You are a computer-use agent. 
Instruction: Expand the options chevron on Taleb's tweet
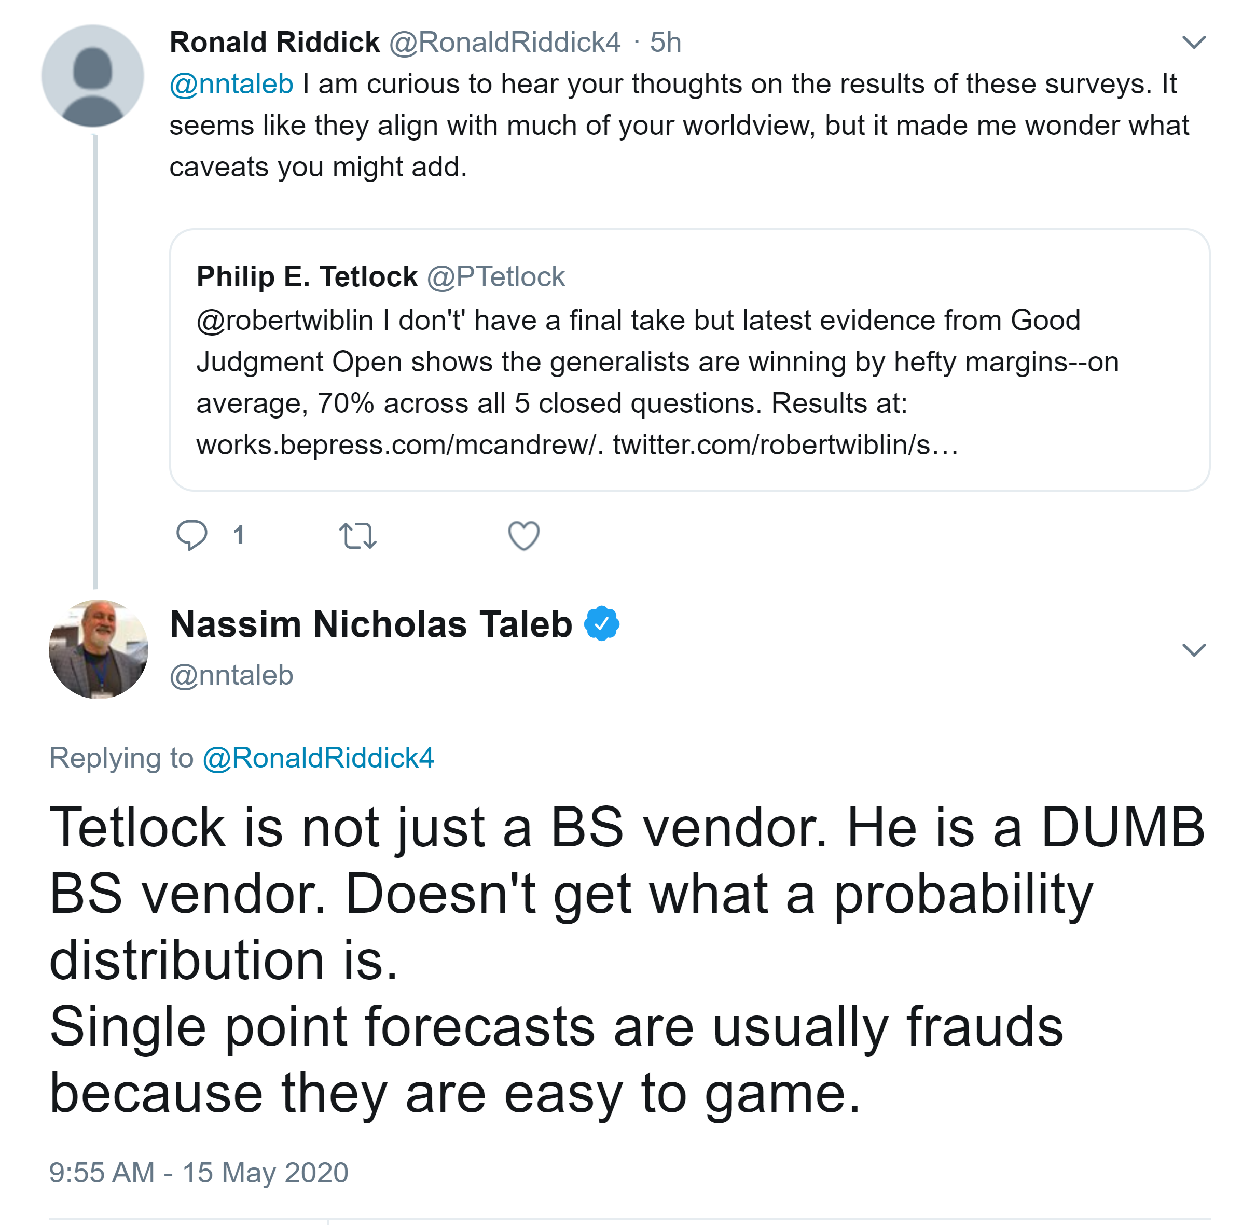[x=1194, y=650]
